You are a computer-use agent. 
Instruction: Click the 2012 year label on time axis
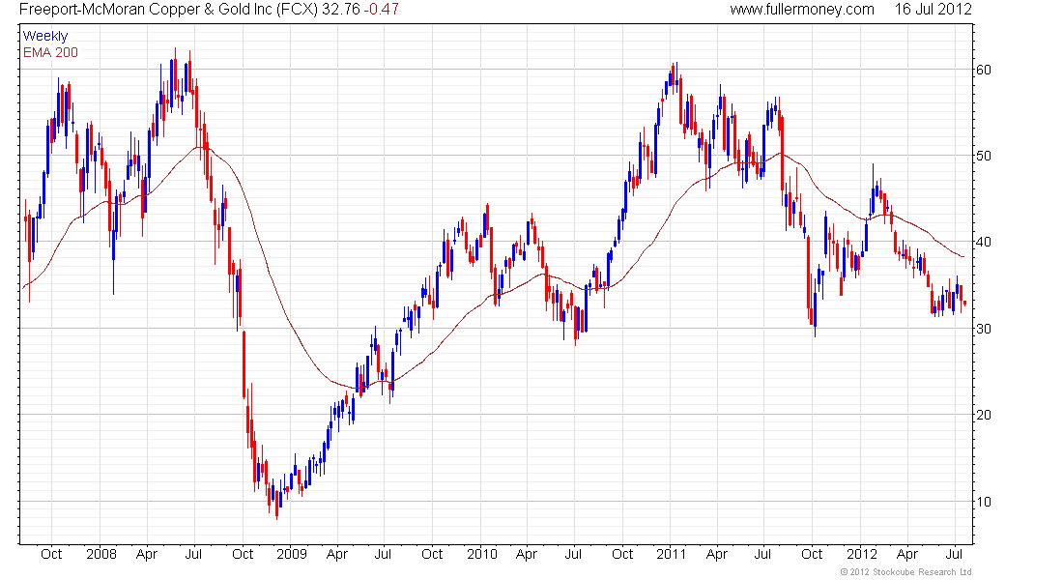(x=862, y=554)
